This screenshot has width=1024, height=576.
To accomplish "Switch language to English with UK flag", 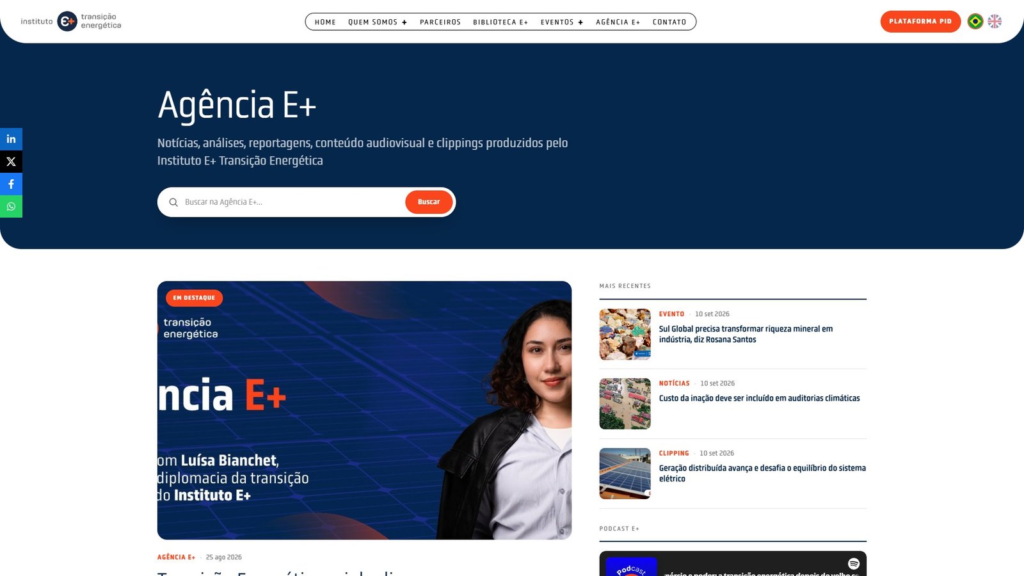I will point(995,21).
